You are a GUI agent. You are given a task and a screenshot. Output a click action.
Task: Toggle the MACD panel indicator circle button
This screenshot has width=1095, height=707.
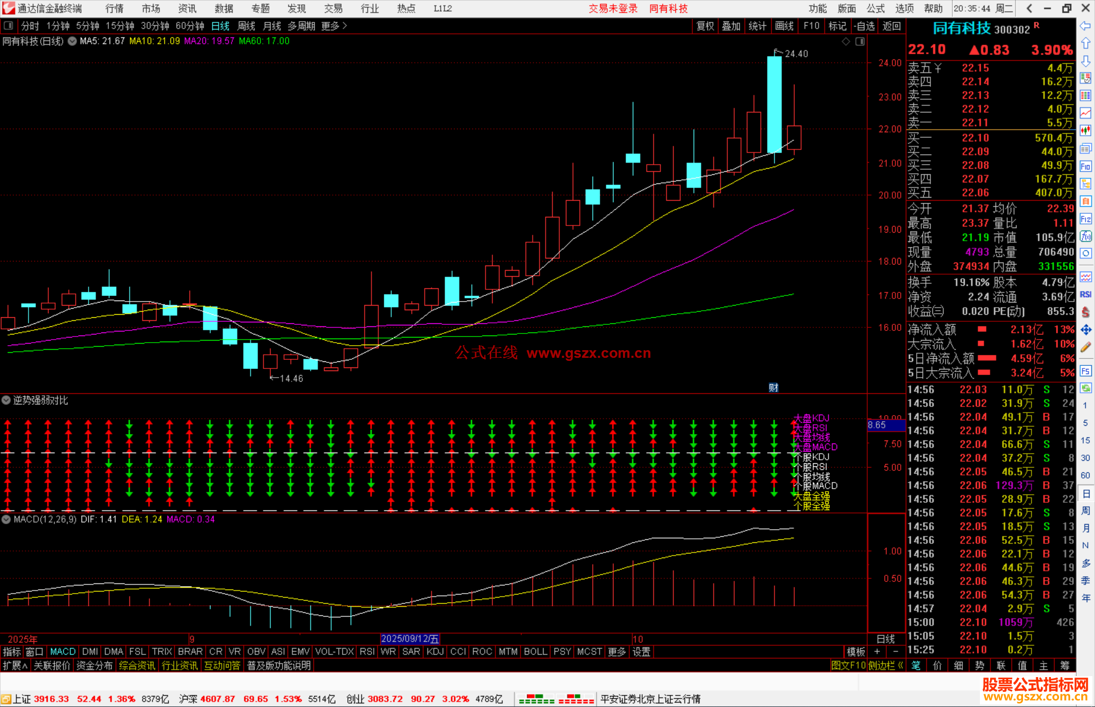(x=6, y=519)
